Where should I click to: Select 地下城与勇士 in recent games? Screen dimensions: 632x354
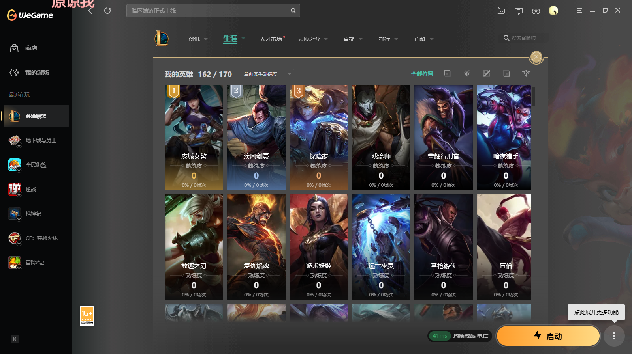point(36,140)
